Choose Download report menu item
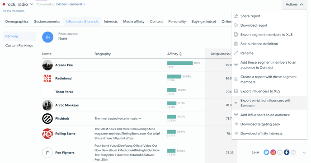 [269, 25]
